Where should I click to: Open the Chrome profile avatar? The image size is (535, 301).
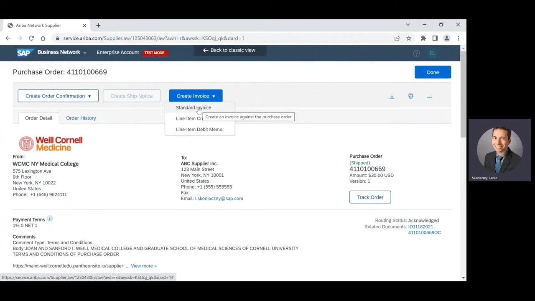coord(447,38)
